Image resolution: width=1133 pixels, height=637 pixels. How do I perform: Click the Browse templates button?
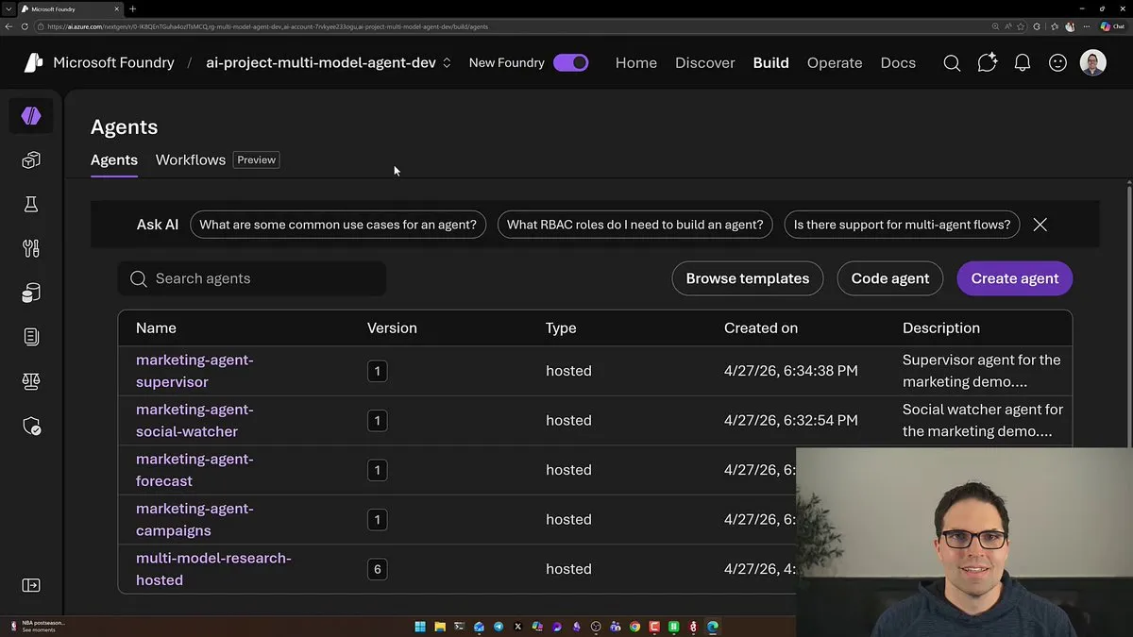(x=748, y=278)
